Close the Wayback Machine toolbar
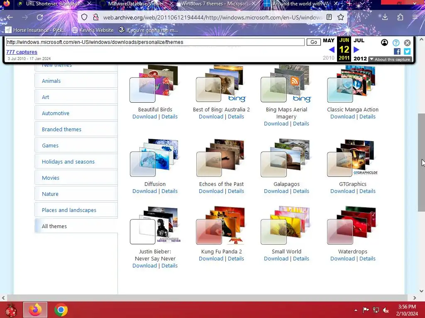425x318 pixels. [408, 43]
